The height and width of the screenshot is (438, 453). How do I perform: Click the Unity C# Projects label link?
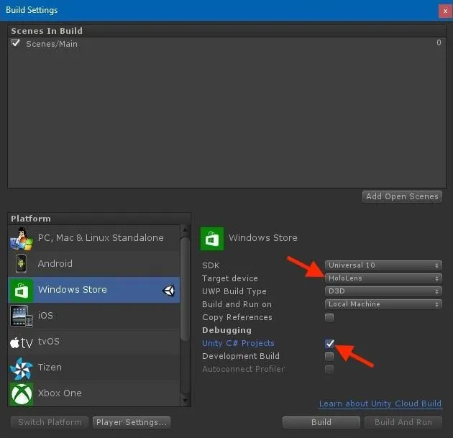click(238, 343)
